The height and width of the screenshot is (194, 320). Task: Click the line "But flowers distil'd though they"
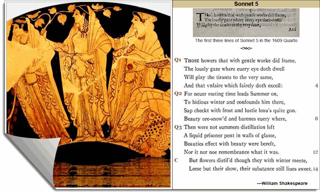[248, 160]
